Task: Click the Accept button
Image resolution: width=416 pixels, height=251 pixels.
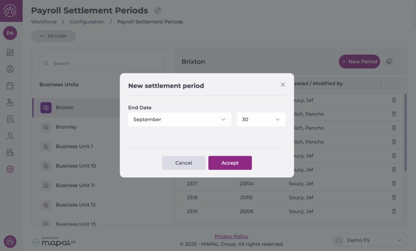Action: pyautogui.click(x=230, y=163)
